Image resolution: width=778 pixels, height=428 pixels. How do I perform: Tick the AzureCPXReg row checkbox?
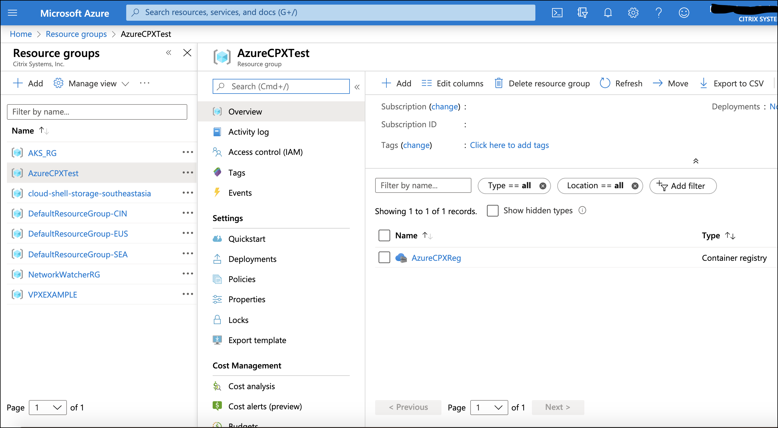tap(384, 258)
